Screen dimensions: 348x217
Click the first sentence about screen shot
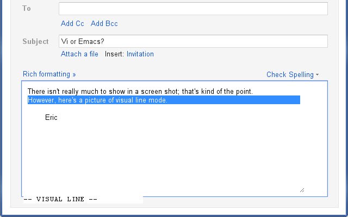point(140,91)
